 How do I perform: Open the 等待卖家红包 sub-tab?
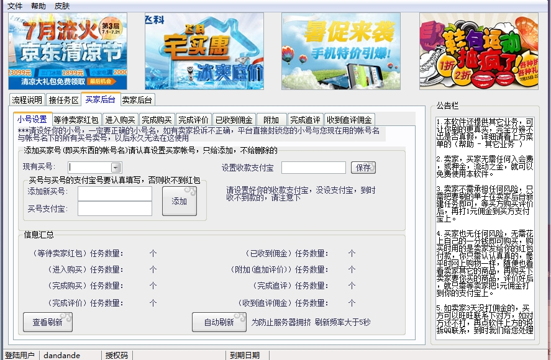click(x=76, y=120)
